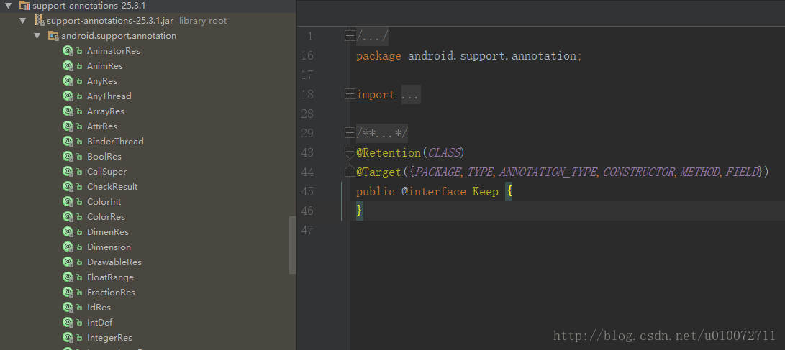Click the annotation icon beside BoolRes
This screenshot has width=785, height=350.
pos(68,157)
